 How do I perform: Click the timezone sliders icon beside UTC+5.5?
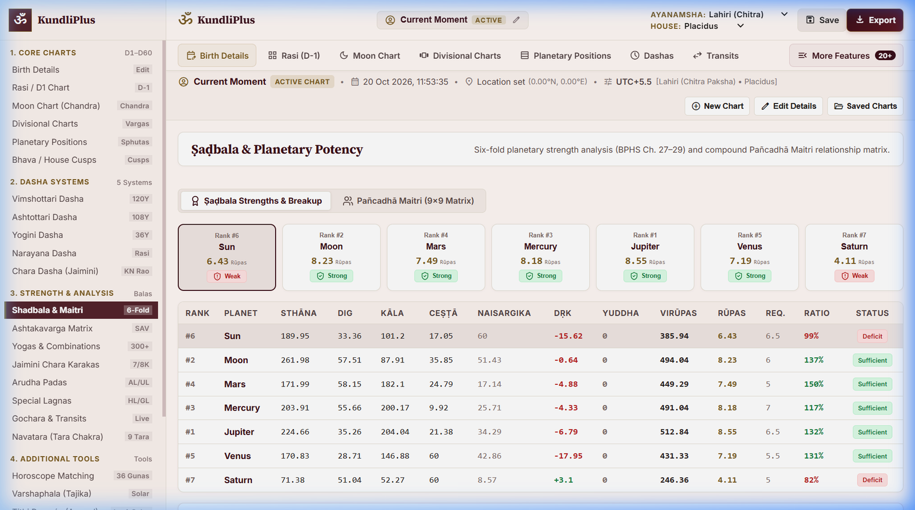coord(608,82)
